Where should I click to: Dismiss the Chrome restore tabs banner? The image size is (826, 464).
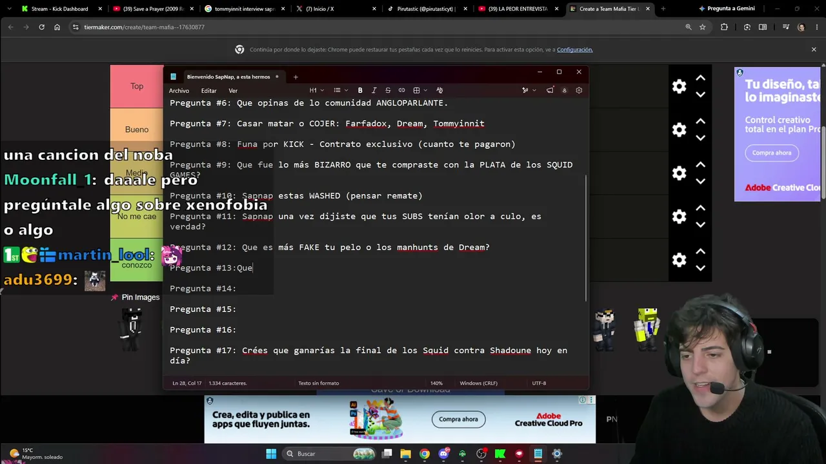[814, 50]
